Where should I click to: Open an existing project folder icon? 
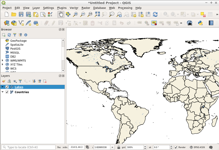(x=14, y=14)
